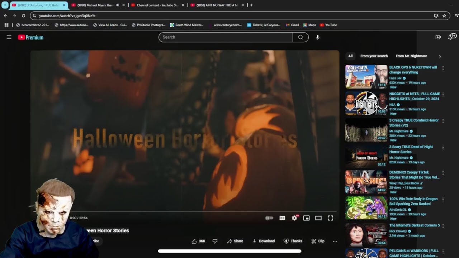Open the Maps bookmark

[x=309, y=25]
